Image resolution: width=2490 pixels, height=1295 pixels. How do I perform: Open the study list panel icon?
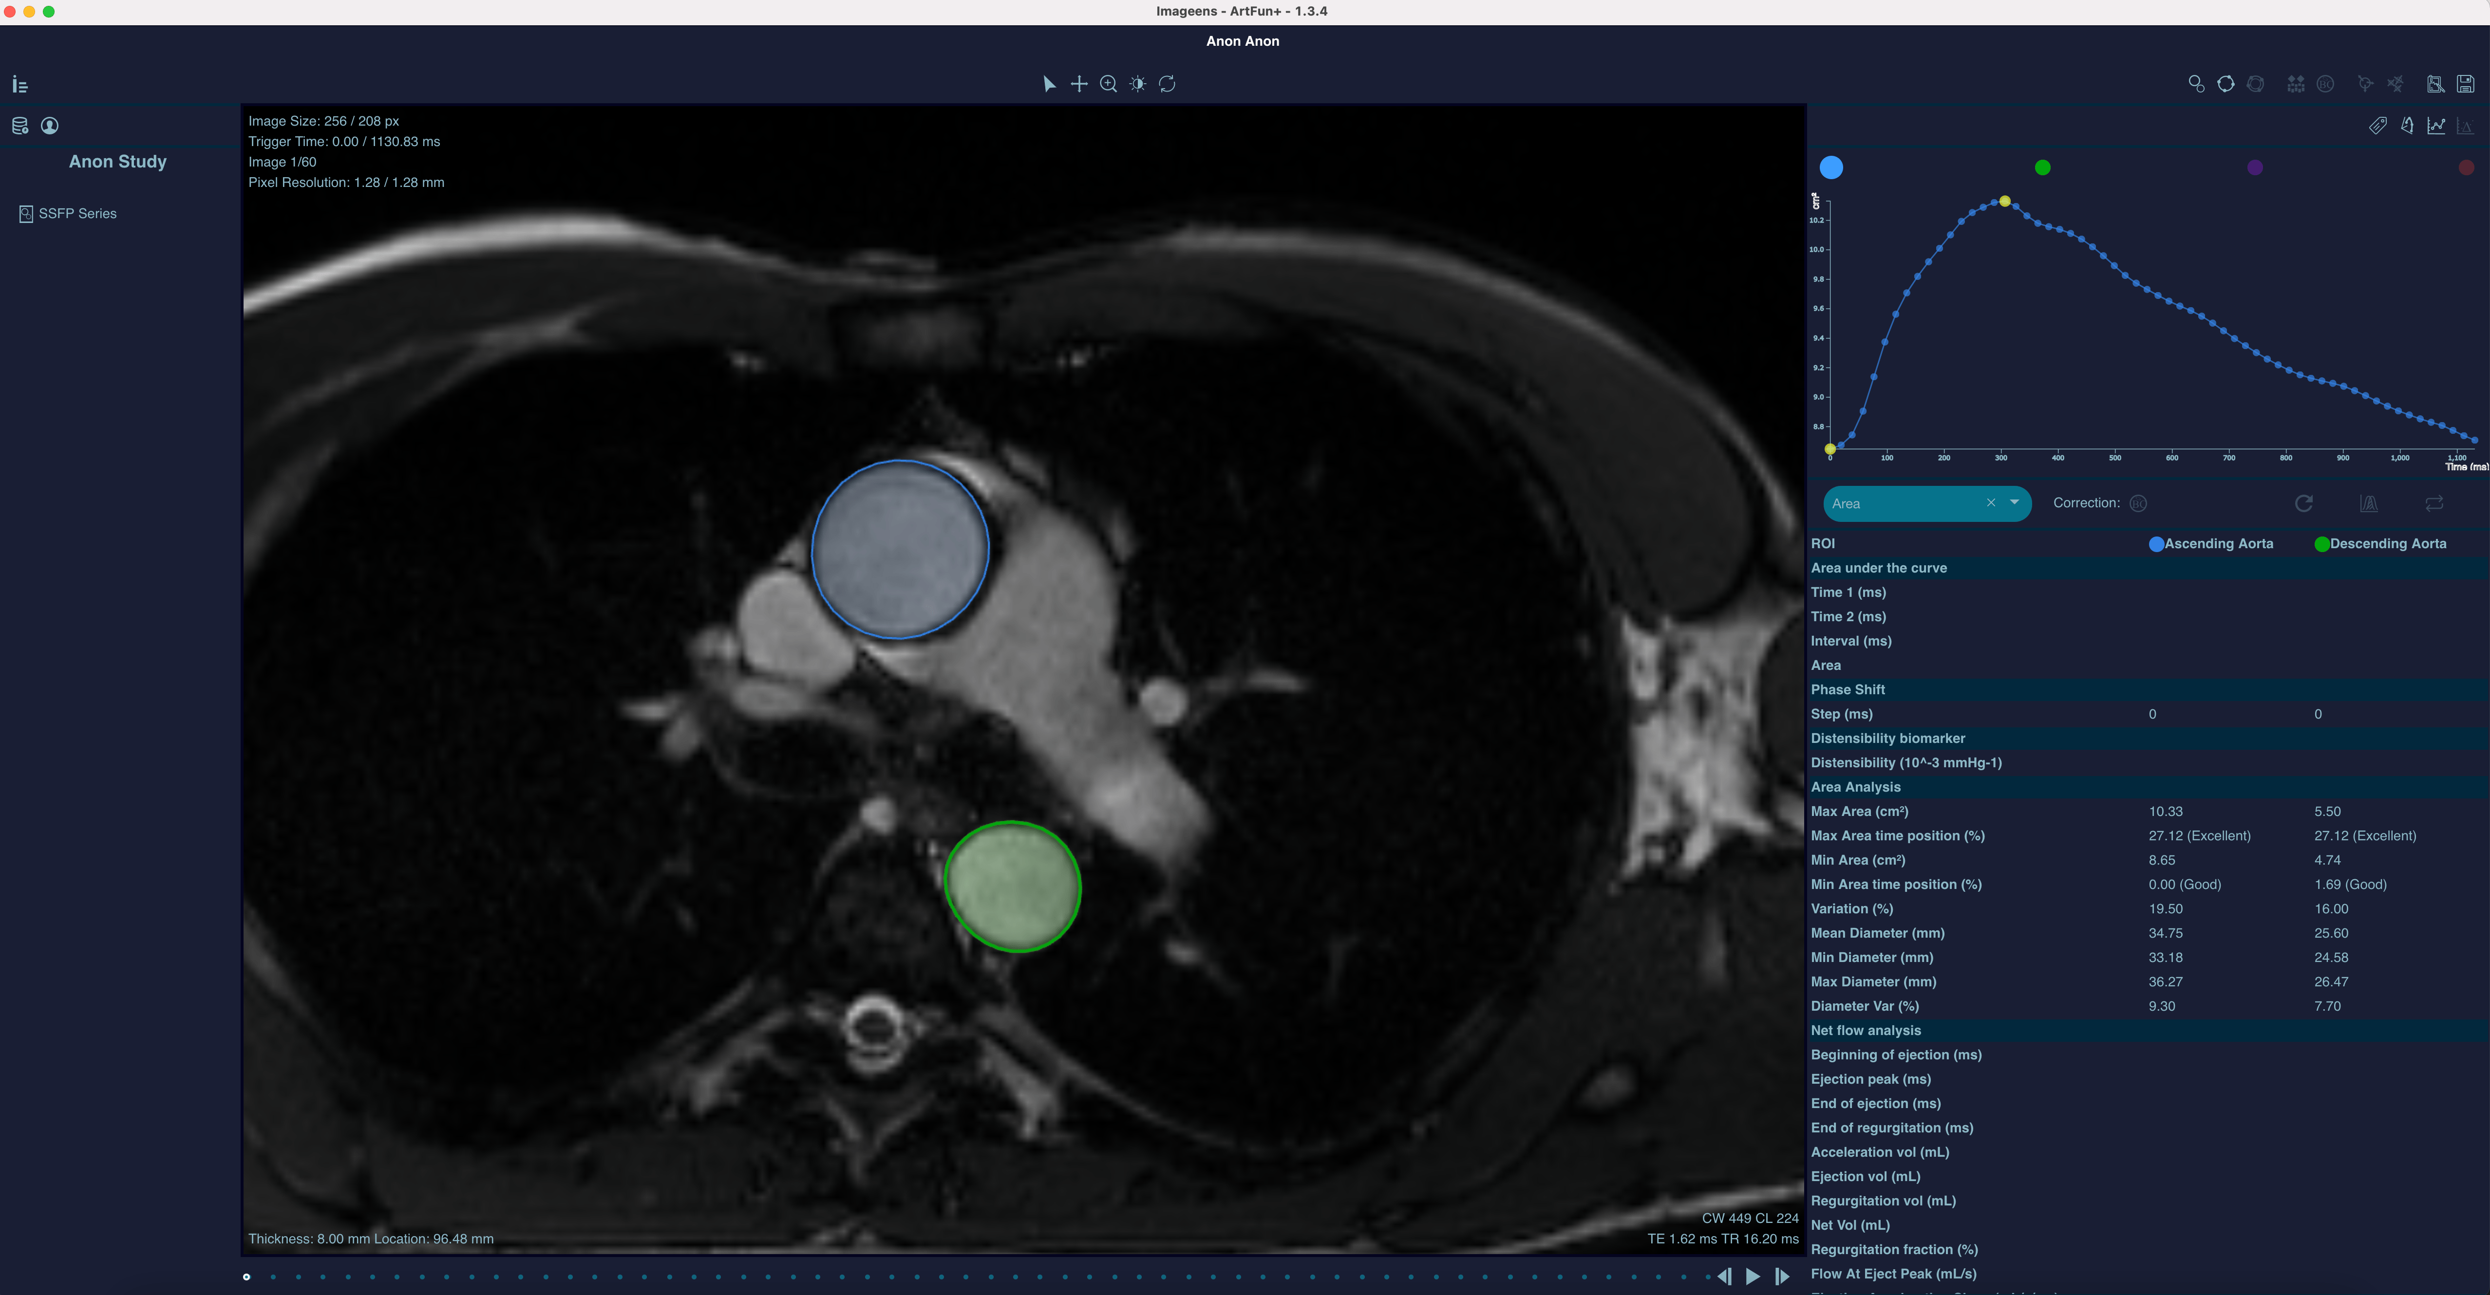click(20, 85)
